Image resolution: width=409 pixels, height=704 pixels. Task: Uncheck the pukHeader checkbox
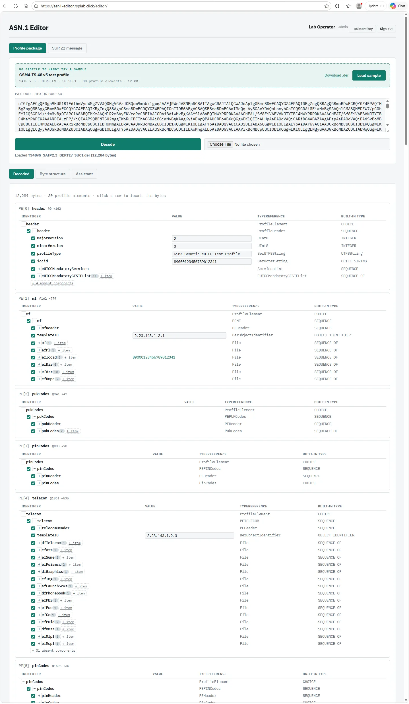33,424
